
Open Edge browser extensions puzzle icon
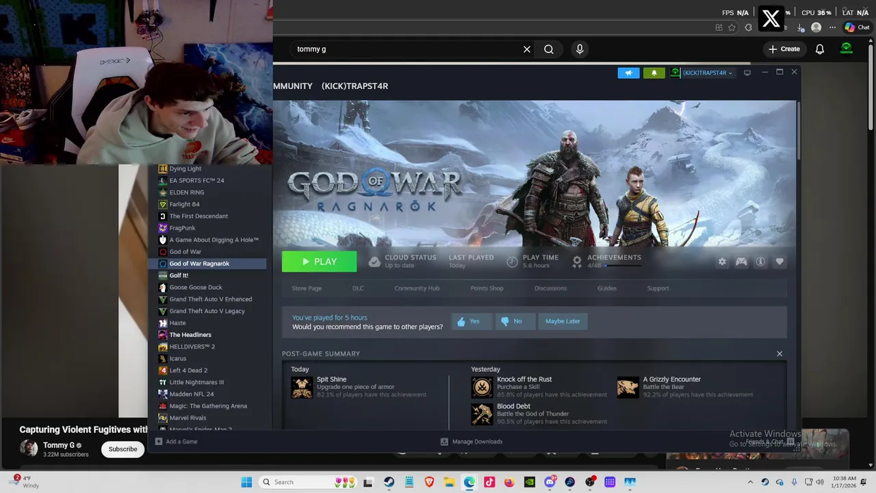(748, 27)
